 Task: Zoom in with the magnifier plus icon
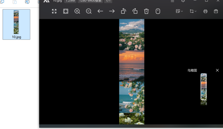coord(77,11)
